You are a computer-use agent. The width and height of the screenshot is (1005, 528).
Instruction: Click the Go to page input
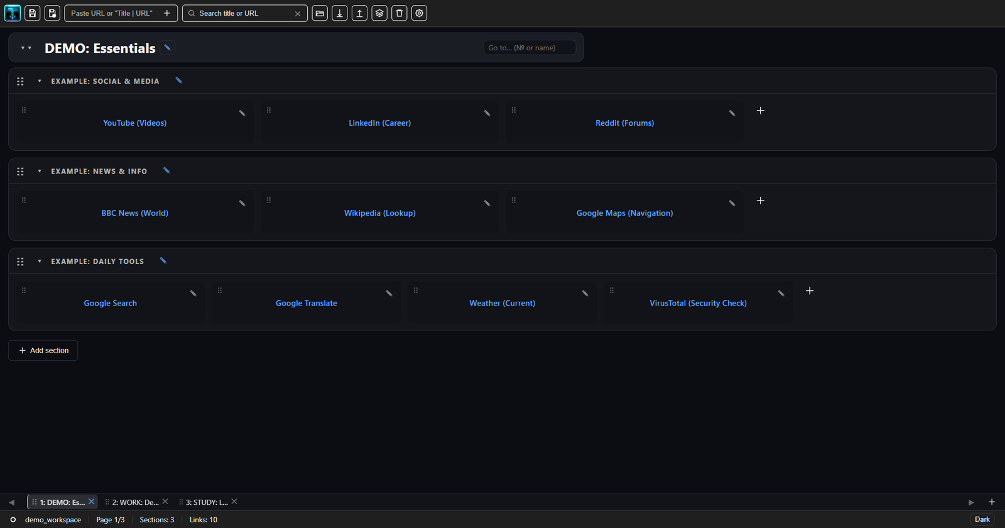click(530, 48)
